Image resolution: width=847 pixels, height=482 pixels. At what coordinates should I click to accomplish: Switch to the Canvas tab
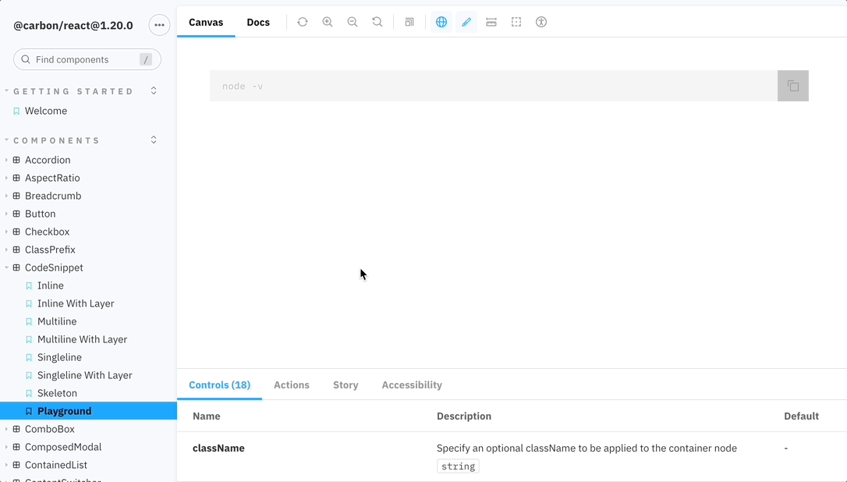(x=206, y=22)
